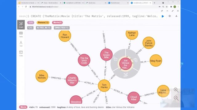Select Joe Versus the Volcano node
Screen dimensions: 197x110
point(125,64)
